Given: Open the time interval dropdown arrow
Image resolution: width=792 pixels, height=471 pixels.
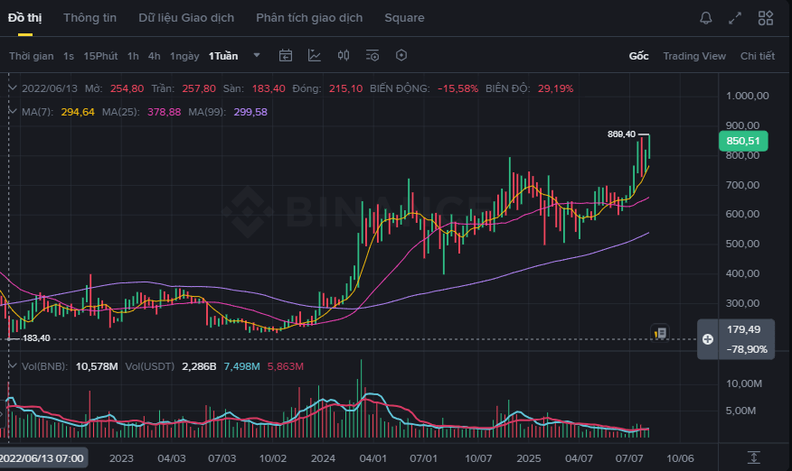Looking at the screenshot, I should [x=257, y=55].
